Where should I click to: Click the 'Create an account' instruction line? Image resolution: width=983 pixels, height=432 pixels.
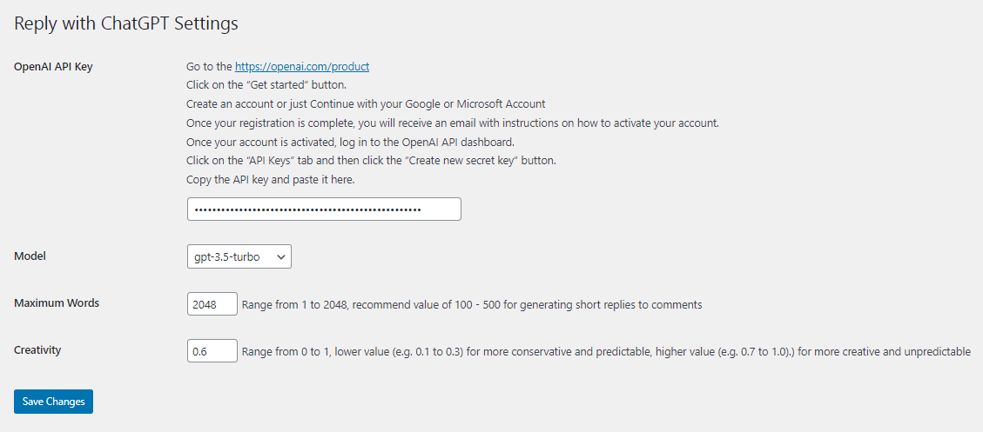366,104
